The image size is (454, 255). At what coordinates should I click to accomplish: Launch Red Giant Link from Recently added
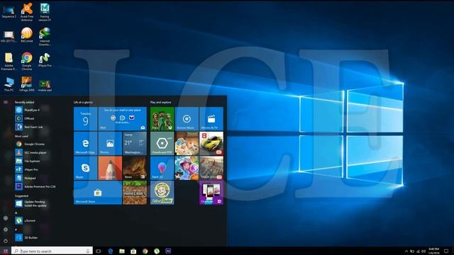[29, 127]
